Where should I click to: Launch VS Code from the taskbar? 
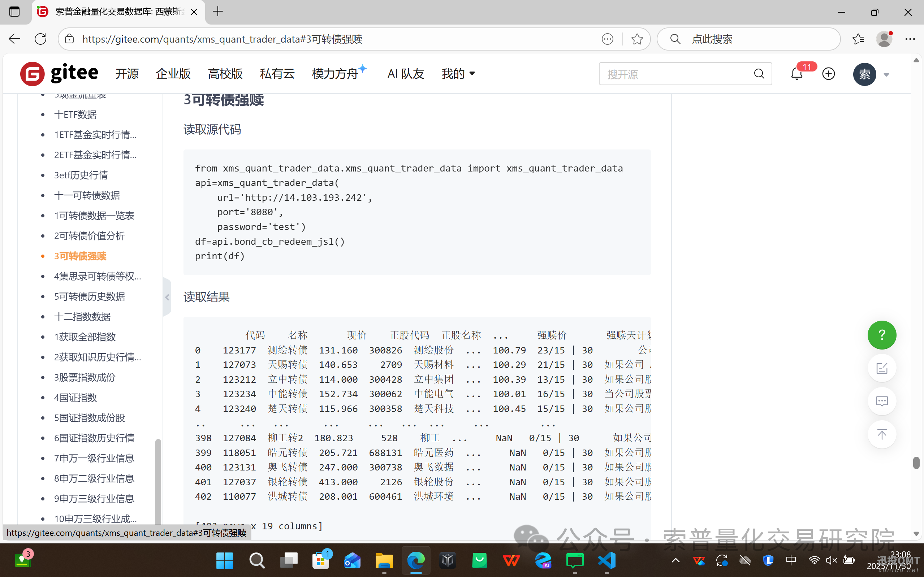point(606,560)
